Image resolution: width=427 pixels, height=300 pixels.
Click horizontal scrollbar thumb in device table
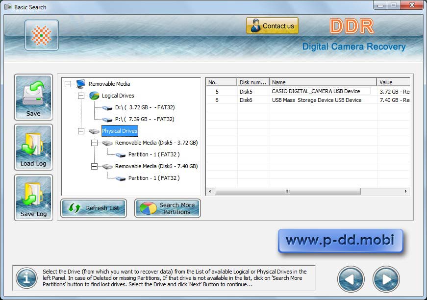288,191
